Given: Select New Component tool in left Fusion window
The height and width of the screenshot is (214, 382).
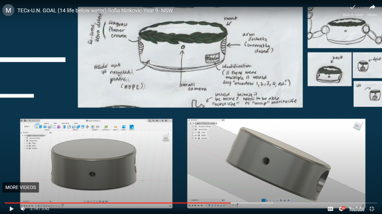Looking at the screenshot, I should tap(93, 127).
